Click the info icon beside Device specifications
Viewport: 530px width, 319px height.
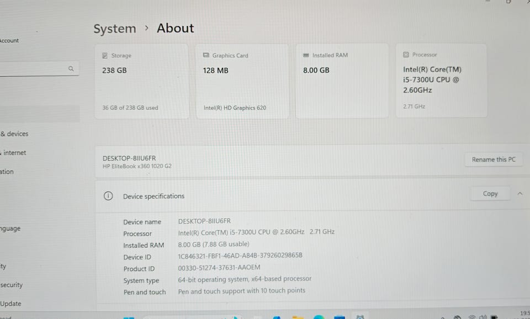click(x=108, y=196)
